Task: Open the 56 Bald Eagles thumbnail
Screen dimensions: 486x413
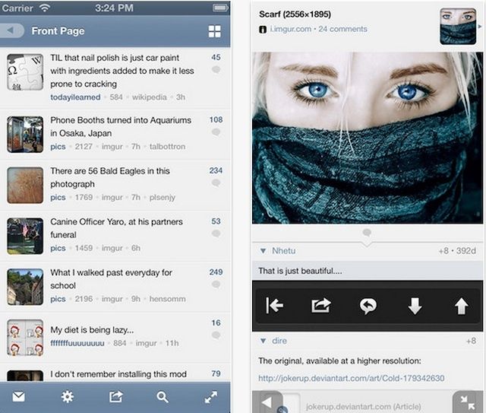Action: [x=25, y=185]
